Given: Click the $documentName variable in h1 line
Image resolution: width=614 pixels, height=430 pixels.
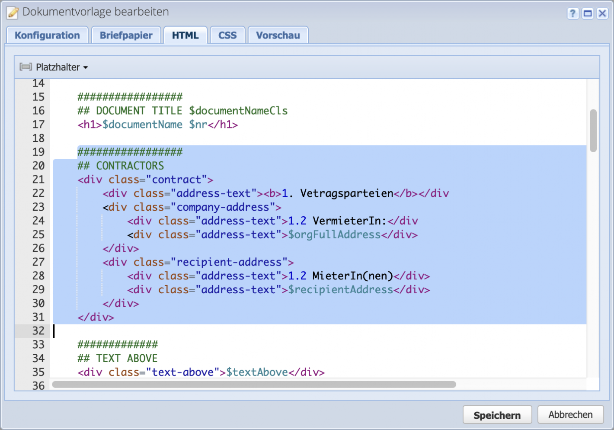Looking at the screenshot, I should pyautogui.click(x=142, y=125).
